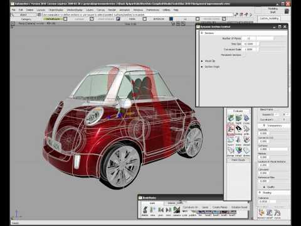This screenshot has width=301, height=226.
Task: Select the INTERIOR layer button
Action: (159, 19)
